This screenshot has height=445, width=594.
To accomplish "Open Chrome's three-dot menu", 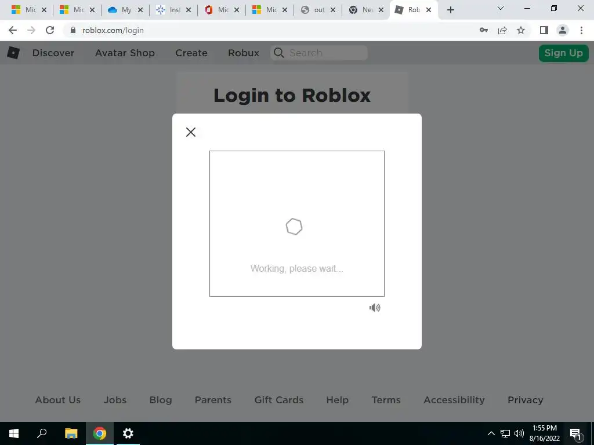I will click(581, 30).
